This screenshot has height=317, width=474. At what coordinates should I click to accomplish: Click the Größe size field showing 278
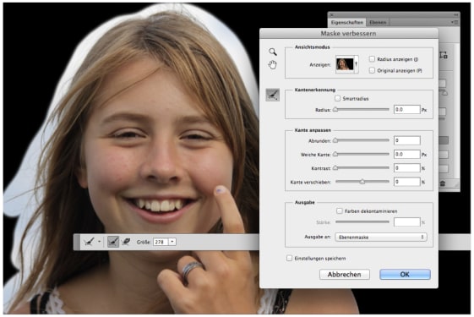click(161, 242)
